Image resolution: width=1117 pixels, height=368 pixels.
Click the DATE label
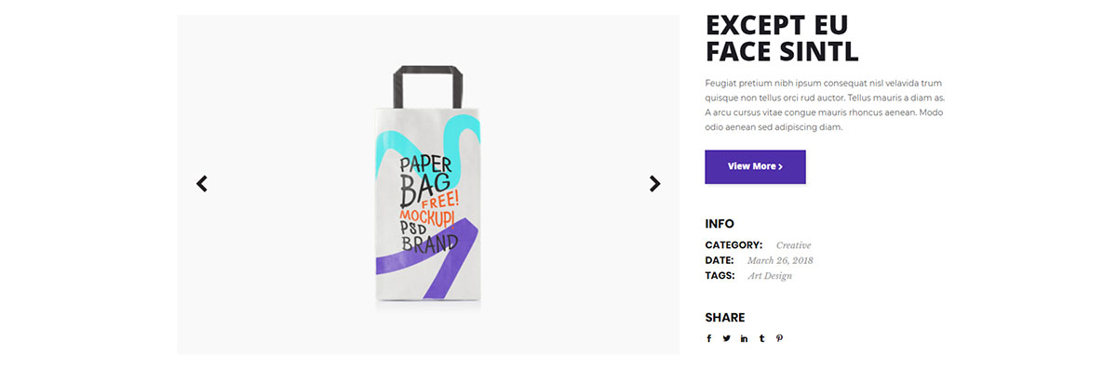click(x=720, y=260)
